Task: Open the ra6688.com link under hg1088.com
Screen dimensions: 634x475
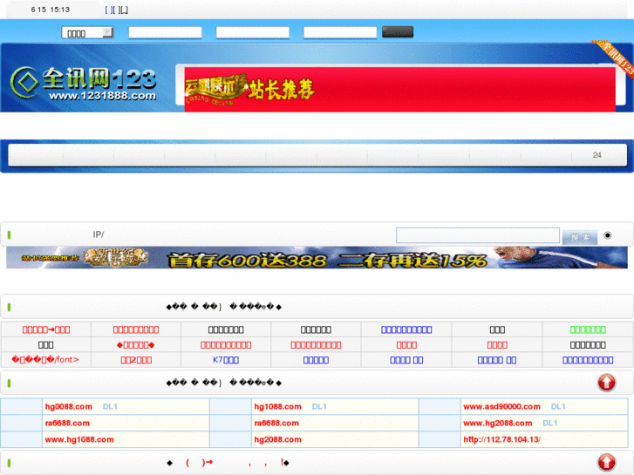Action: (x=276, y=424)
